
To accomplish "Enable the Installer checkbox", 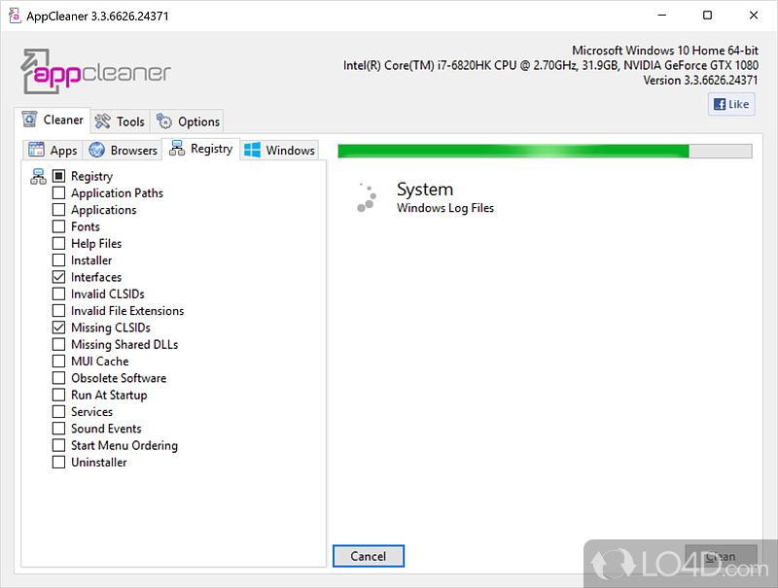I will [x=58, y=259].
